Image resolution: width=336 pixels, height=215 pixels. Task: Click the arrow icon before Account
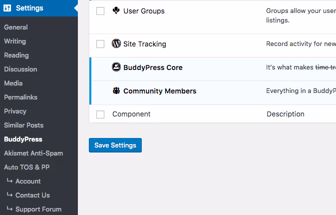click(9, 180)
